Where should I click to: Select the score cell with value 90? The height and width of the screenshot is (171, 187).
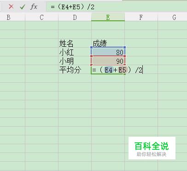(108, 61)
